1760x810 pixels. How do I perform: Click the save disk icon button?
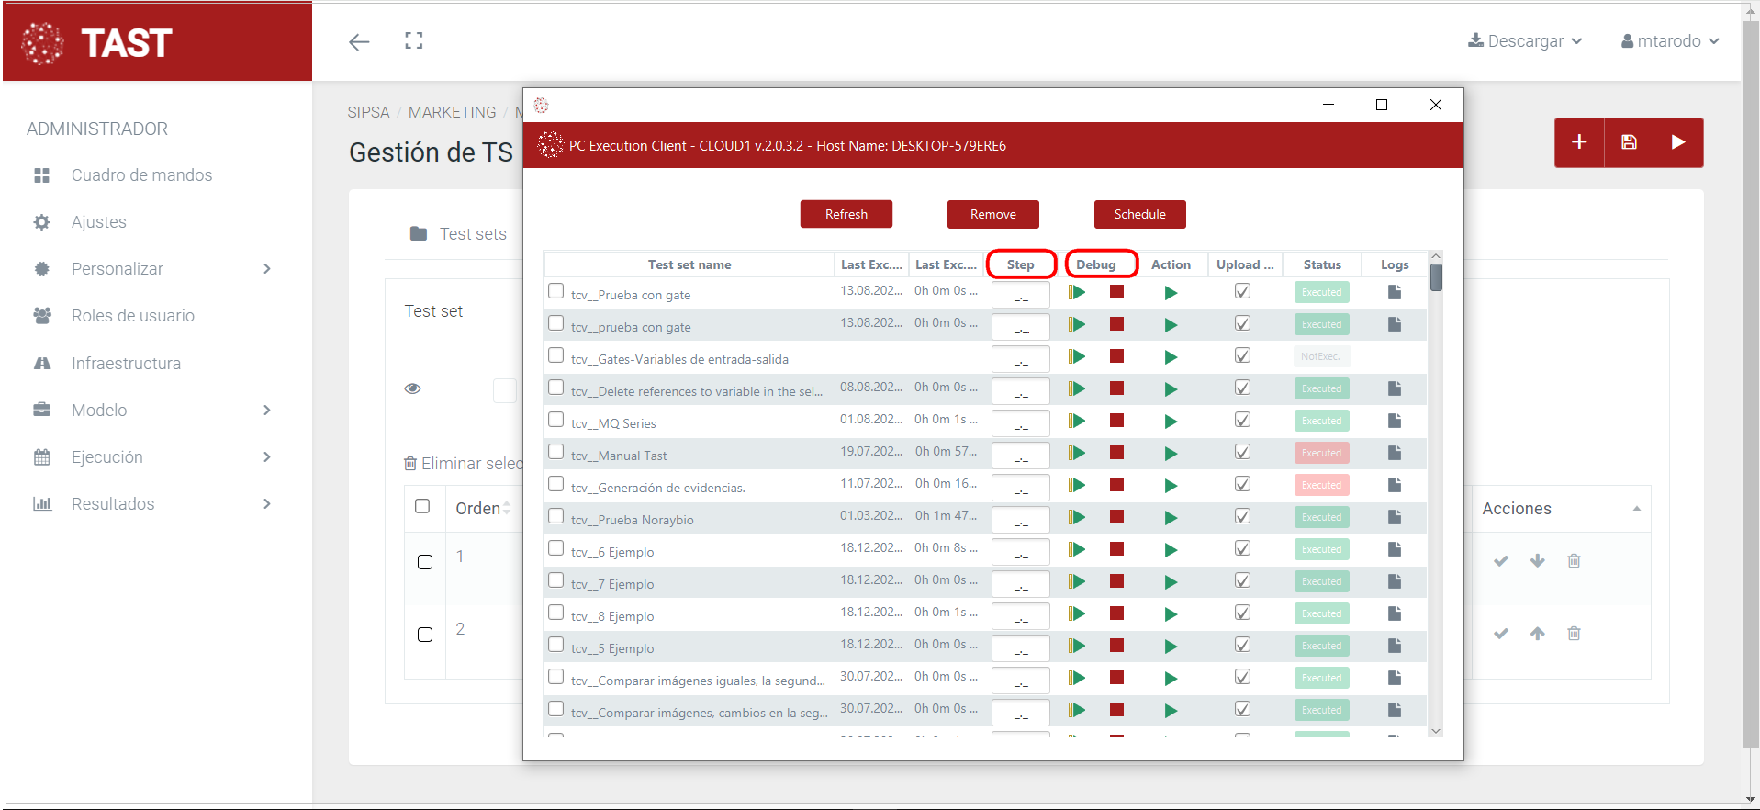coord(1629,142)
